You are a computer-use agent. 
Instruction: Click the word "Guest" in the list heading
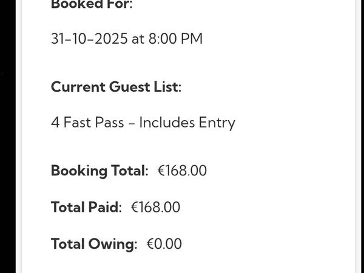tap(129, 87)
